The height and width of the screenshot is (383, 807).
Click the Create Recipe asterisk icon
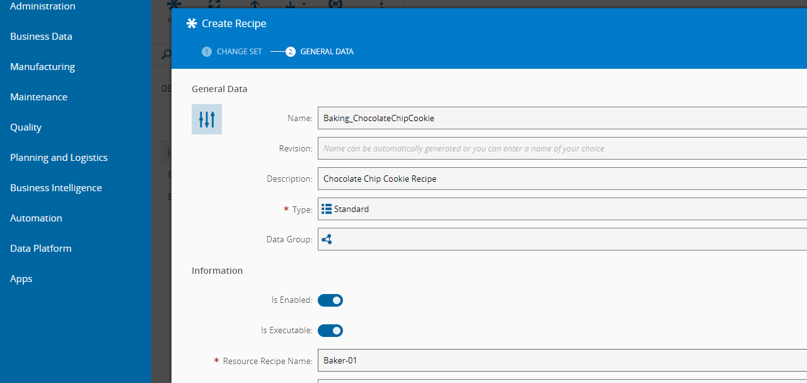pyautogui.click(x=192, y=23)
